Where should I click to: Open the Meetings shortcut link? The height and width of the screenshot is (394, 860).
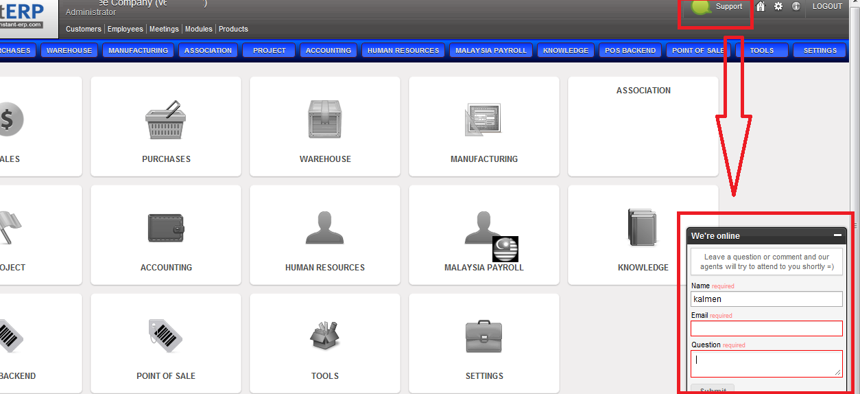click(164, 29)
